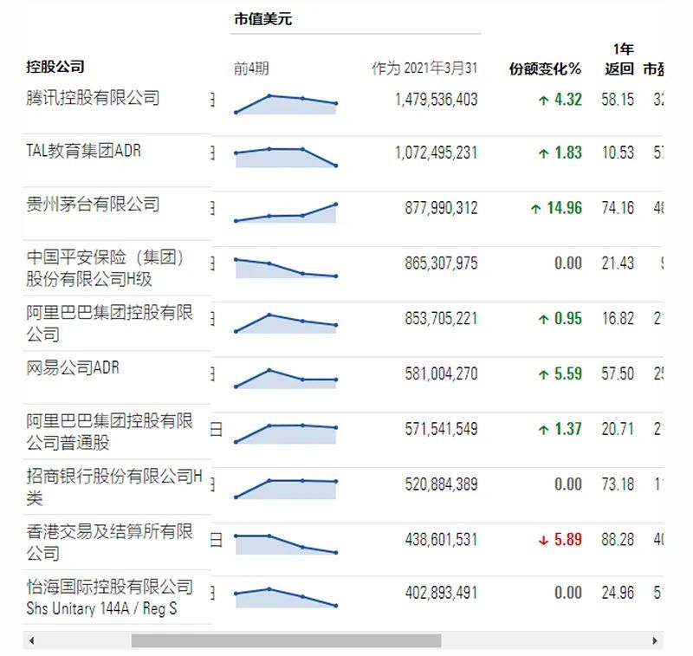Click green up arrow beside 0.95
Viewport: 693px width, 656px height.
[544, 319]
